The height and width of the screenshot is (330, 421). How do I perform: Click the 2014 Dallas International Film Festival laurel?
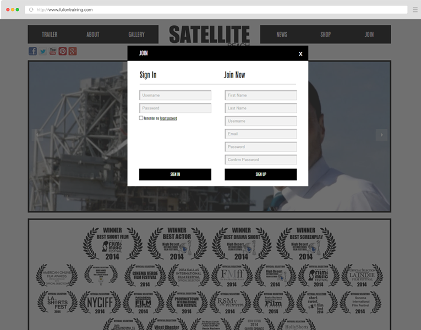tap(188, 275)
